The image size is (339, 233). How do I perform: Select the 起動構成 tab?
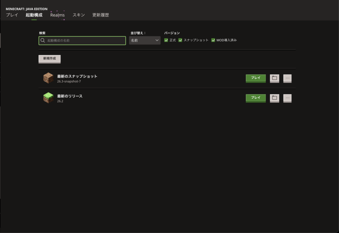pos(34,15)
